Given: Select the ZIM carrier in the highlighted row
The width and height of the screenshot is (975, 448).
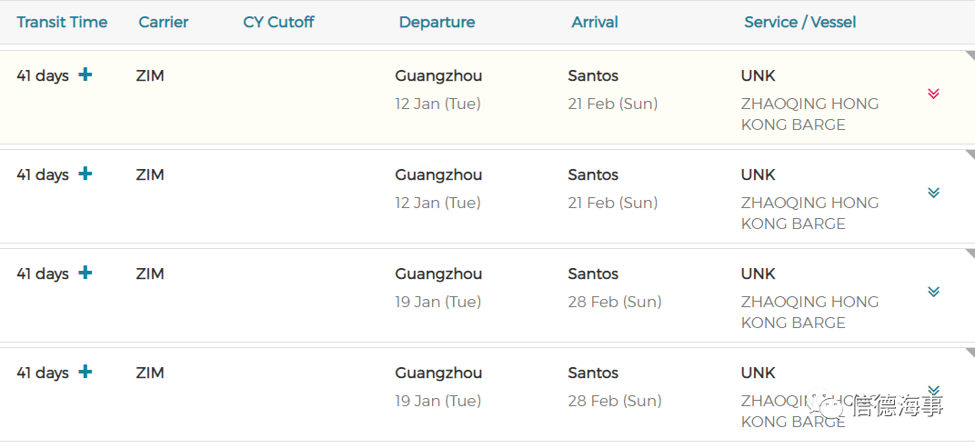Looking at the screenshot, I should coord(150,75).
